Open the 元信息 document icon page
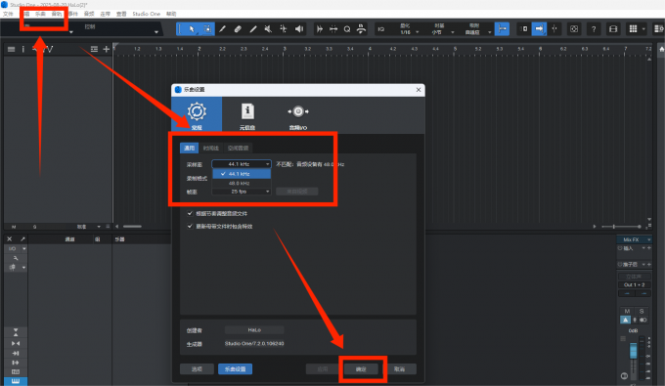Image resolution: width=665 pixels, height=386 pixels. (x=247, y=115)
